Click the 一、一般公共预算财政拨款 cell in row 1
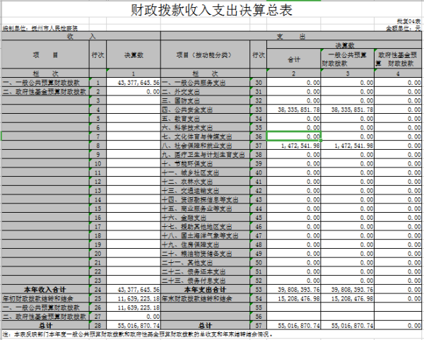 coord(45,83)
